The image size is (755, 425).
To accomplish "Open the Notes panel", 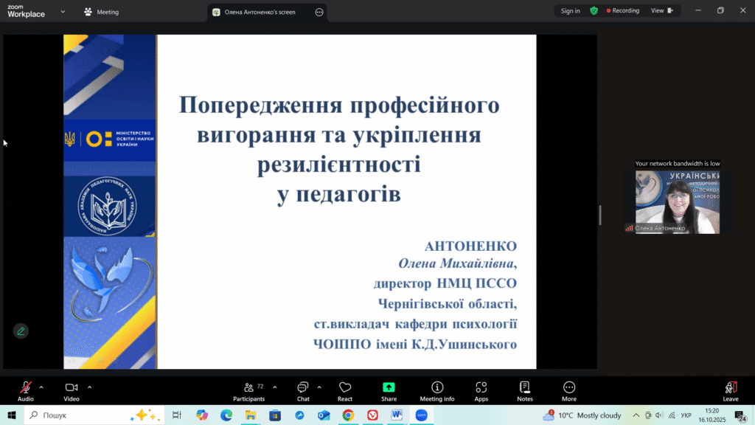I will coord(525,390).
